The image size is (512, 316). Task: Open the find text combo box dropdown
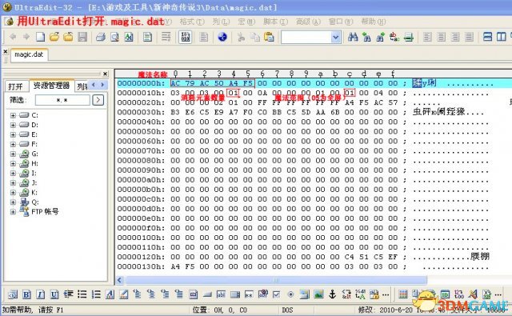(x=335, y=38)
